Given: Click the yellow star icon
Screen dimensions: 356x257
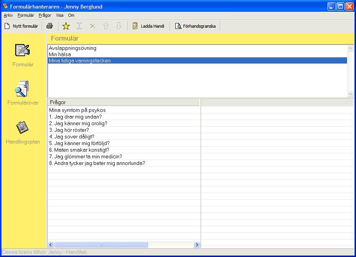Looking at the screenshot, I should coord(66,26).
